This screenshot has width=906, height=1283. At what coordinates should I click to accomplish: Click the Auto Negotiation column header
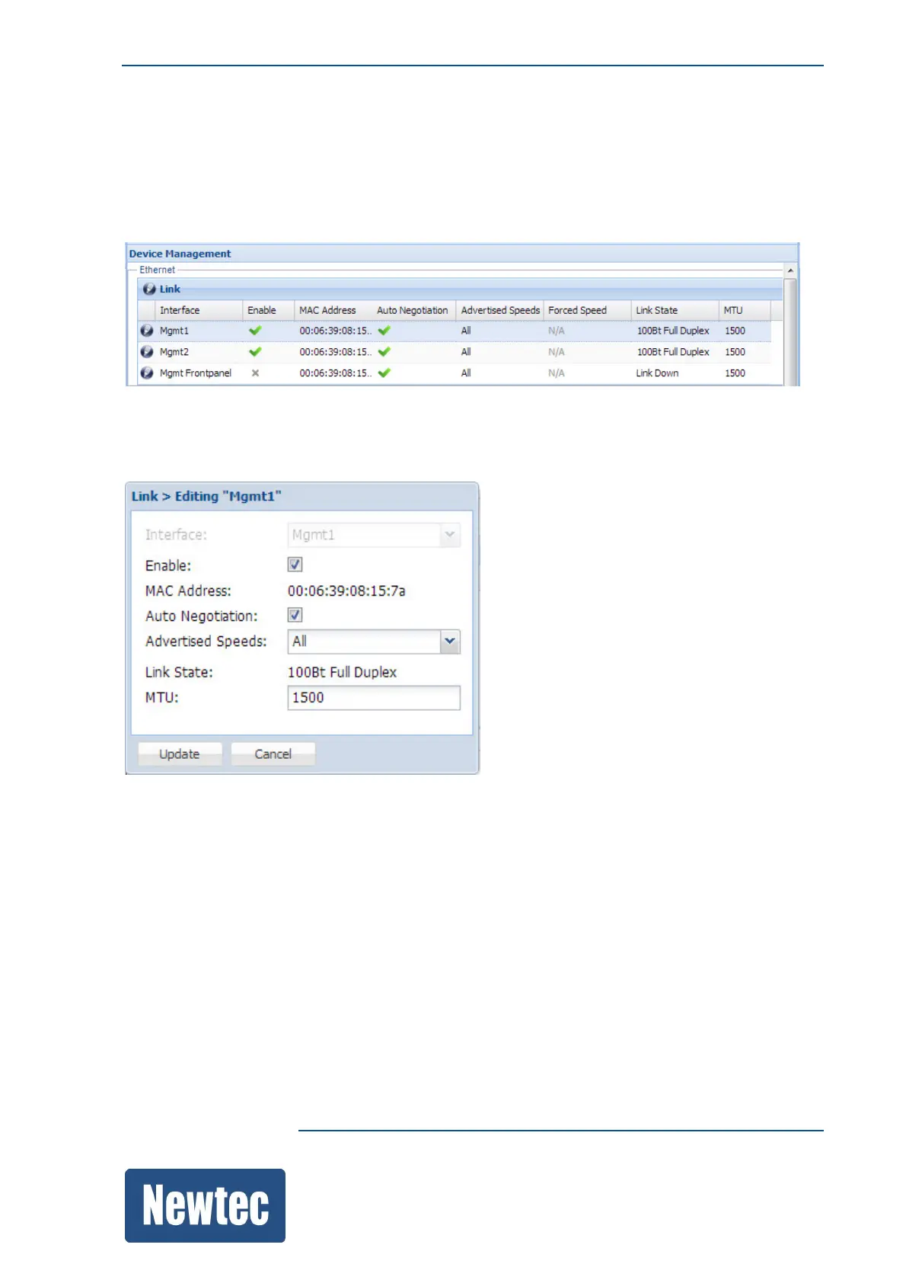pyautogui.click(x=413, y=310)
